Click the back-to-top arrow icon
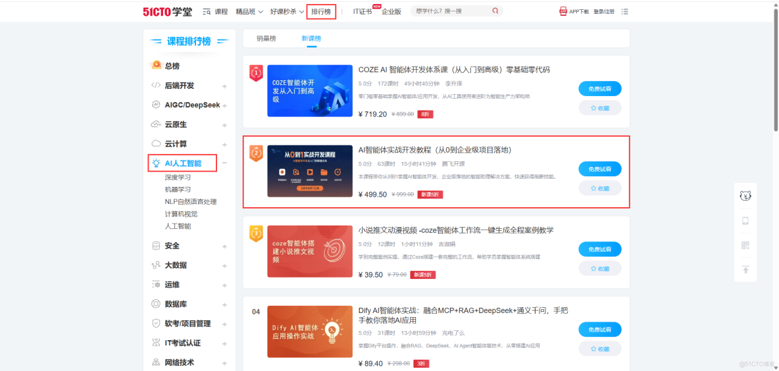 (745, 270)
